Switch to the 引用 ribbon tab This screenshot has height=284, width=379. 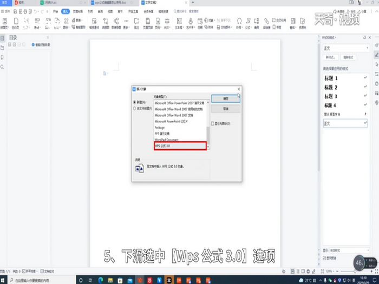[x=90, y=11]
